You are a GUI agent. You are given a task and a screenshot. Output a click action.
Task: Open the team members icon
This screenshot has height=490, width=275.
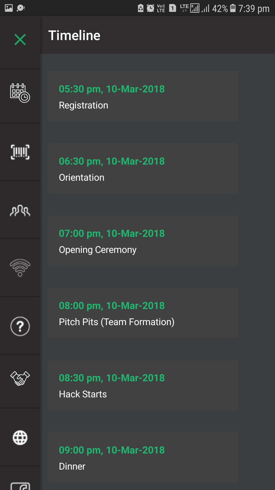(20, 211)
